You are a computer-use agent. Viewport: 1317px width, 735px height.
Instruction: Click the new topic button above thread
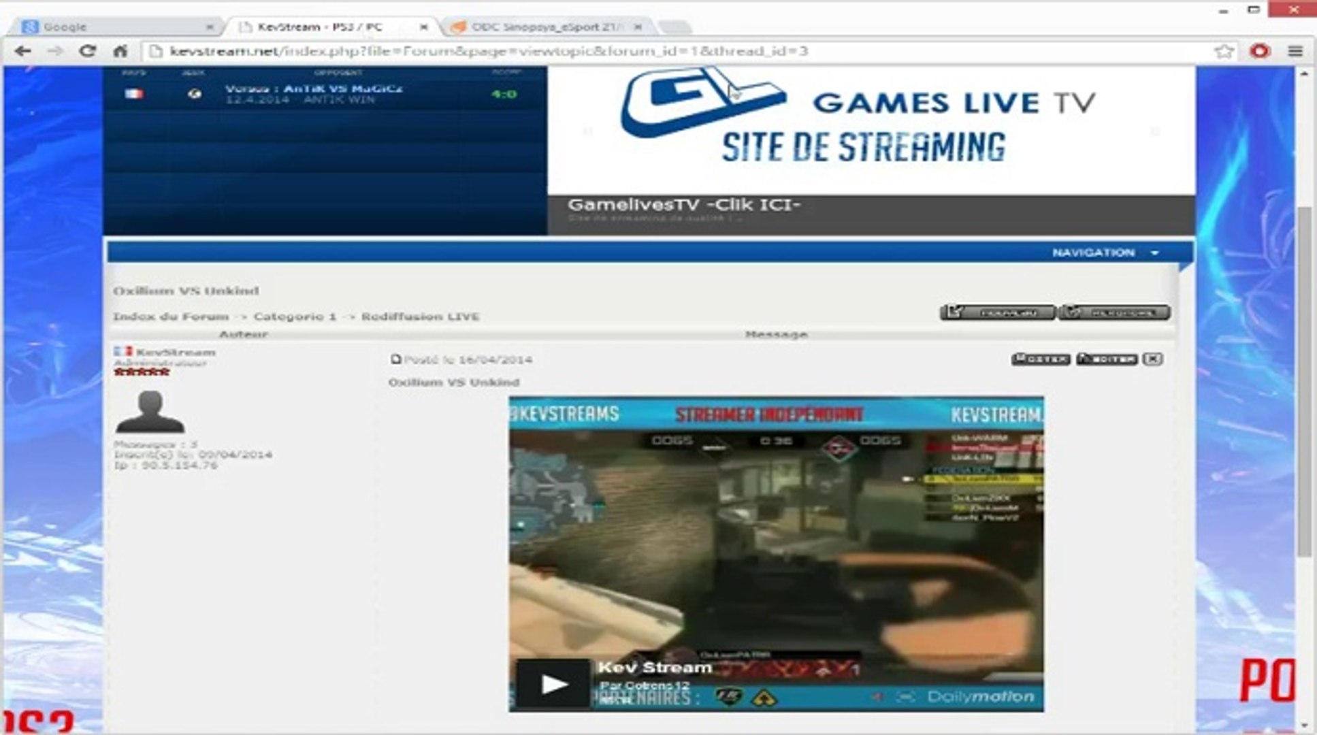pos(997,312)
